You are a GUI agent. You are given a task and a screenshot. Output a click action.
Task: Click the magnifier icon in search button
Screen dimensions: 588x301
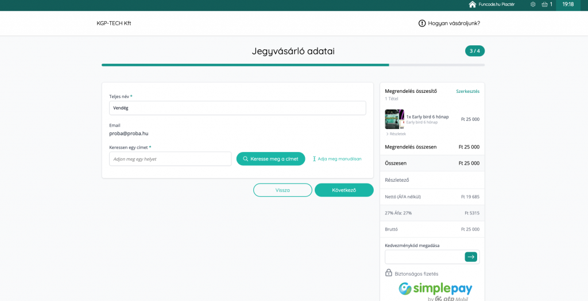tap(246, 159)
